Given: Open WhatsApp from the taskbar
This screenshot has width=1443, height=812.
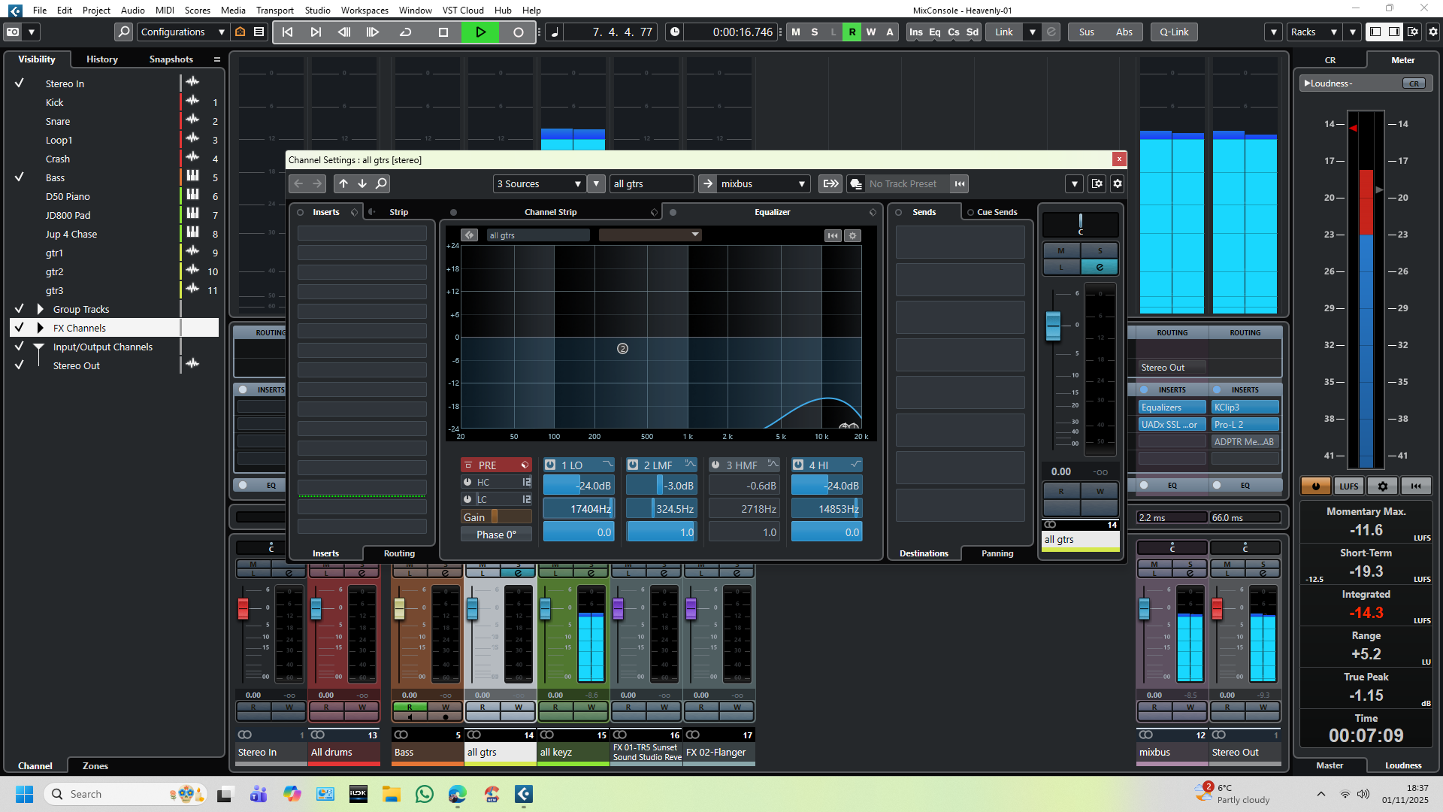Looking at the screenshot, I should point(425,794).
